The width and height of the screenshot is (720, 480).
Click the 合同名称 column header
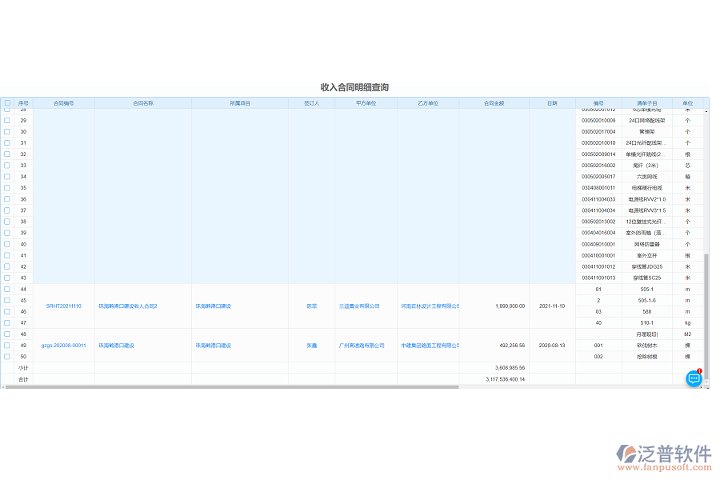(x=143, y=103)
